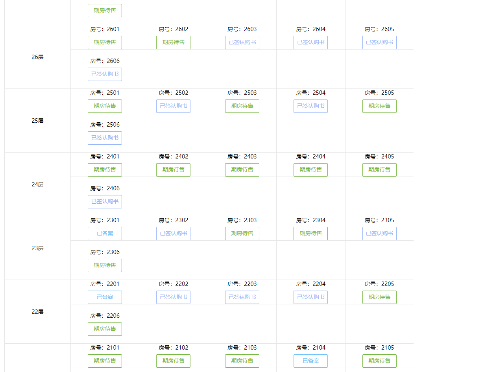Select the 期房待售 button for room 2501
484x372 pixels.
coord(105,106)
